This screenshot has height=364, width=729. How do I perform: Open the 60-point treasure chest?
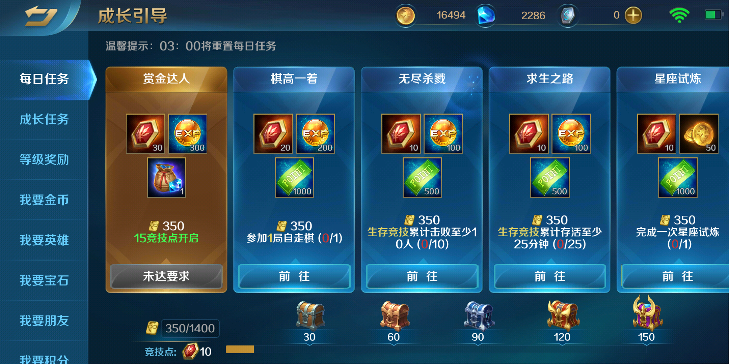point(394,315)
